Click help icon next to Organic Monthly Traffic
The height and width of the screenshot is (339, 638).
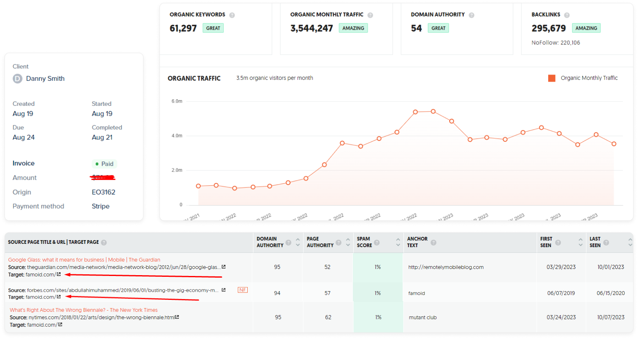click(x=370, y=15)
